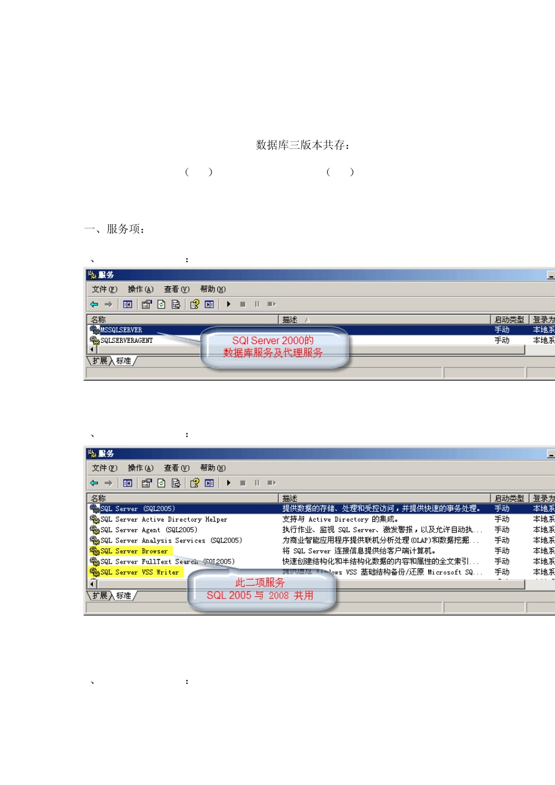
Task: Start service button in SQL2005 services window
Action: click(x=228, y=483)
